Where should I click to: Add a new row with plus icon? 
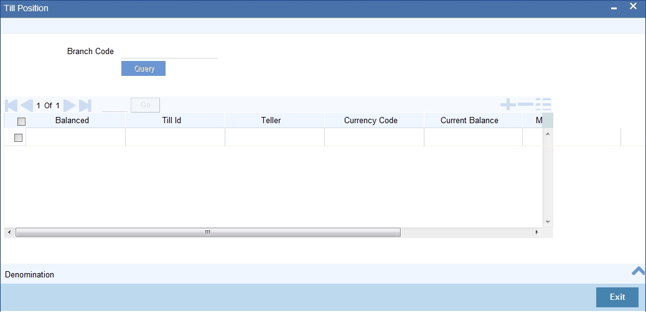508,105
